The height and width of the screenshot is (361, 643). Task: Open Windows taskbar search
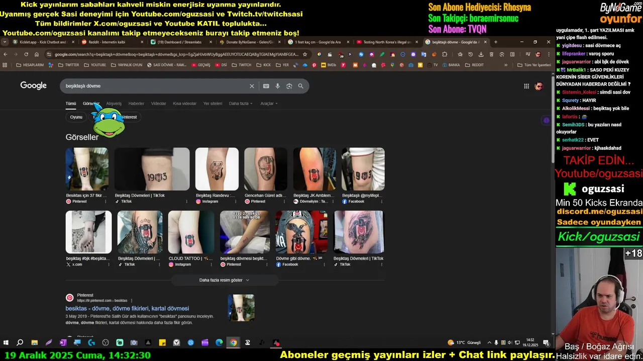click(20, 342)
